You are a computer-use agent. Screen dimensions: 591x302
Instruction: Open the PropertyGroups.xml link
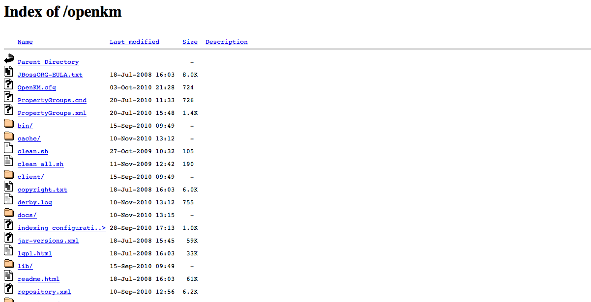(52, 113)
